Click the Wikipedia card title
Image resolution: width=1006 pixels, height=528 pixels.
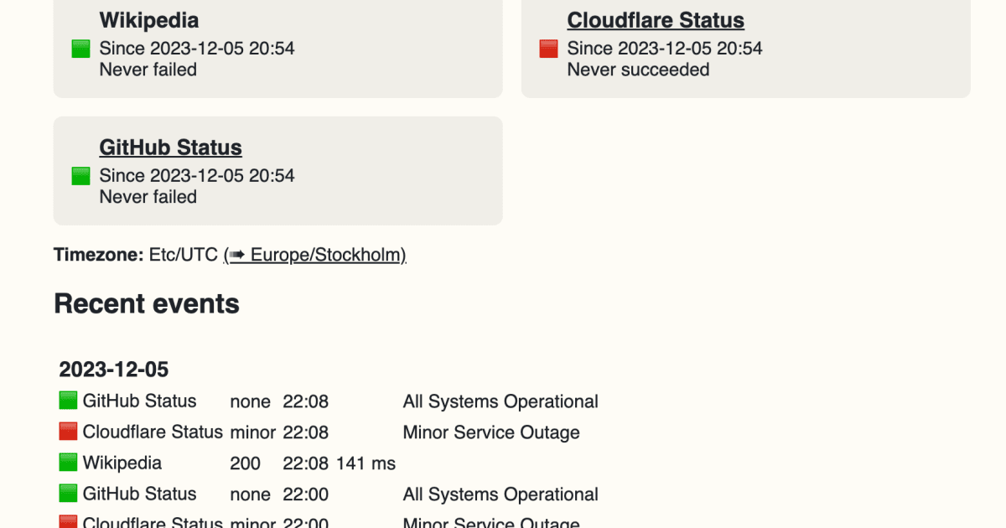click(x=149, y=20)
